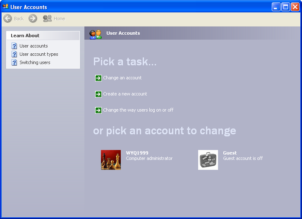Click the help icon beside User account types
Image resolution: width=302 pixels, height=219 pixels.
coord(14,54)
